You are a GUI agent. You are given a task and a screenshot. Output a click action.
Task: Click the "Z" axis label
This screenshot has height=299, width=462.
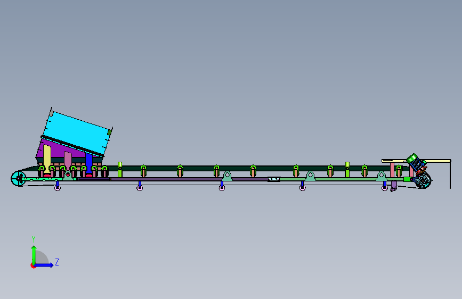[57, 262]
